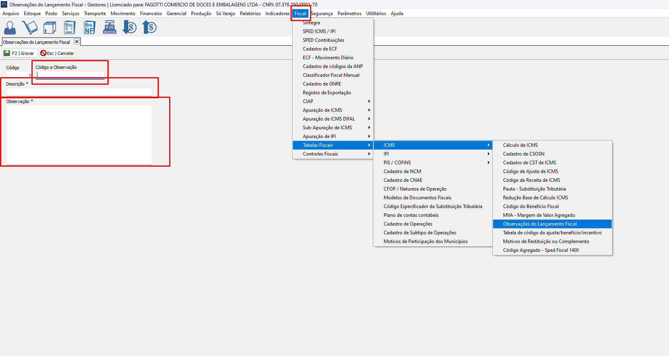
Task: Click inside the Observação text area
Action: (79, 134)
